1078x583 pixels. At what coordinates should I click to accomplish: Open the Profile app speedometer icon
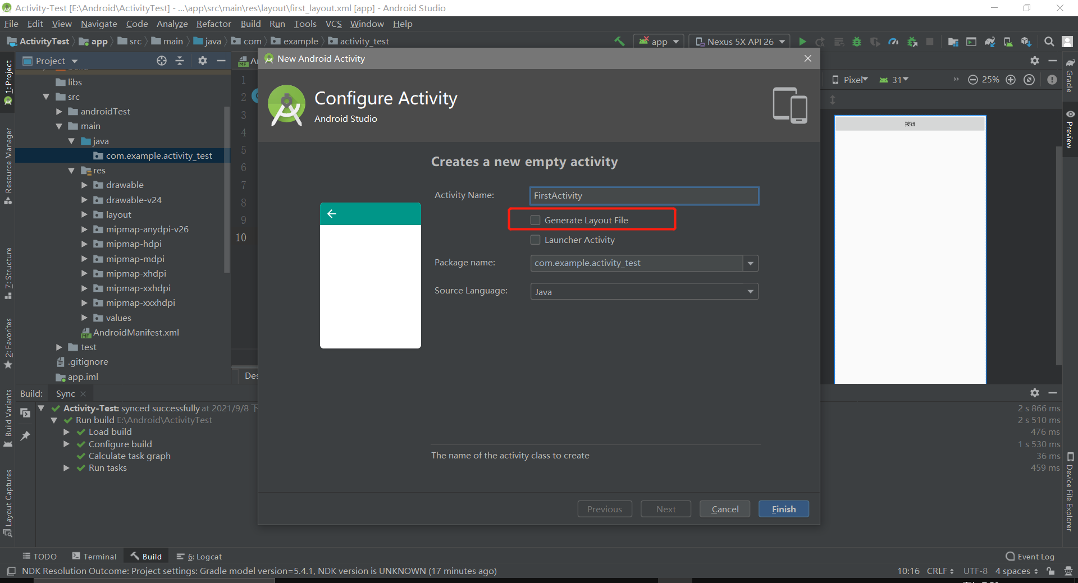[x=893, y=42]
